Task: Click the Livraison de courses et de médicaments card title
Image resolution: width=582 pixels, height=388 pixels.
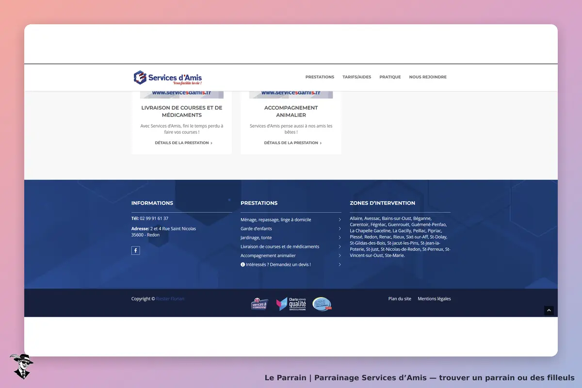Action: (x=182, y=112)
